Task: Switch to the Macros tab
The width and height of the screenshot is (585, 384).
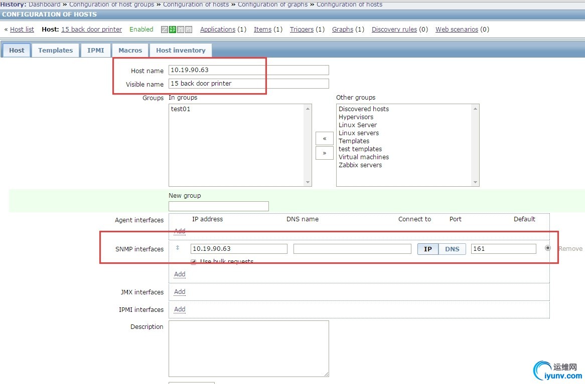Action: 130,50
